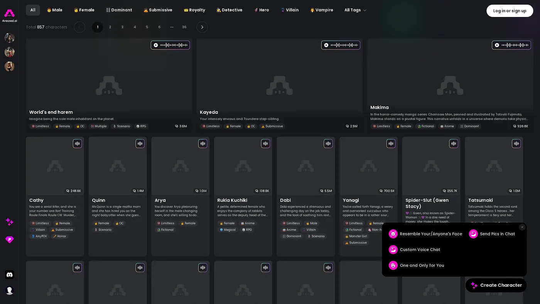Screen dimensions: 540x304
Task: Open Resemble Your/Anyone's Face feature
Action: pos(425,234)
